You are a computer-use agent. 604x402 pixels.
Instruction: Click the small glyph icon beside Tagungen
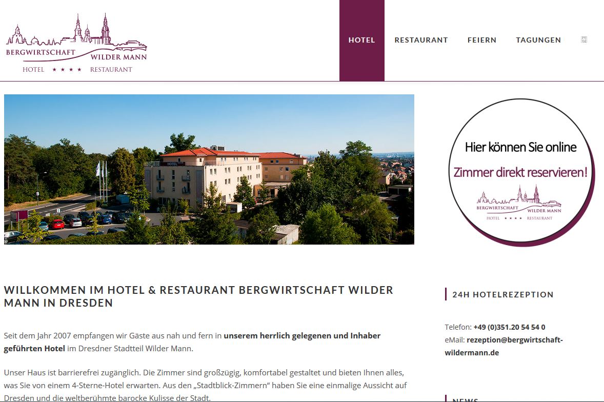pyautogui.click(x=584, y=39)
